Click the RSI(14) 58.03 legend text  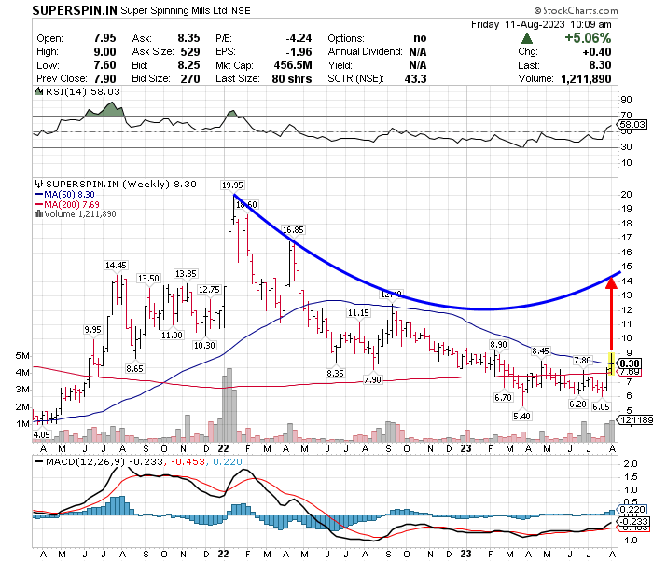tap(83, 91)
